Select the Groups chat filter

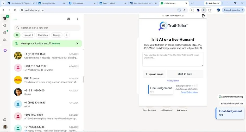57,35
